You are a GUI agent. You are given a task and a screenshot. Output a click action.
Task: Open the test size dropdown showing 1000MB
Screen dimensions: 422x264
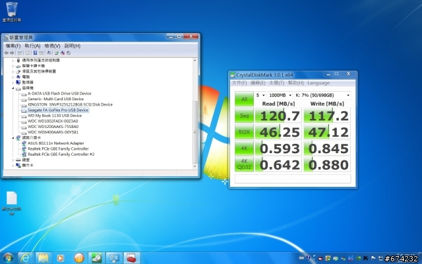(280, 95)
